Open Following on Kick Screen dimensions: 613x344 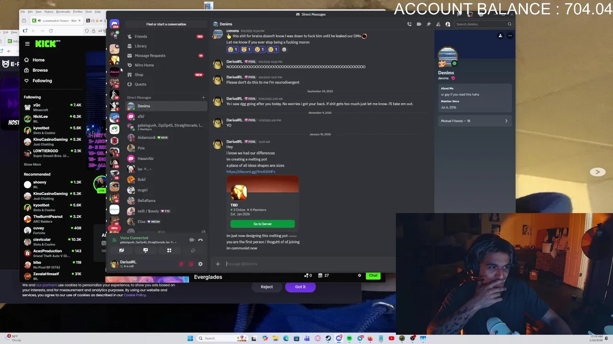[x=42, y=81]
